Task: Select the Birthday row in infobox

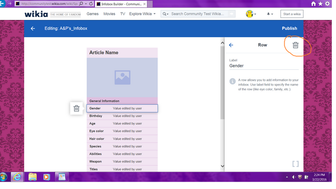Action: click(x=122, y=116)
